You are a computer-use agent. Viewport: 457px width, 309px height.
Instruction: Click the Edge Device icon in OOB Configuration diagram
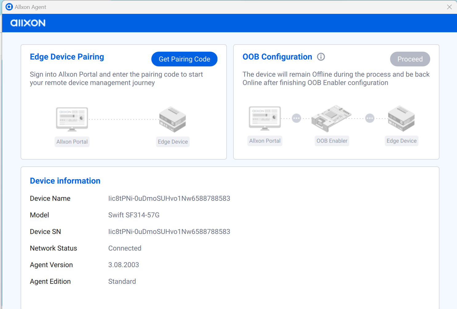pos(401,118)
